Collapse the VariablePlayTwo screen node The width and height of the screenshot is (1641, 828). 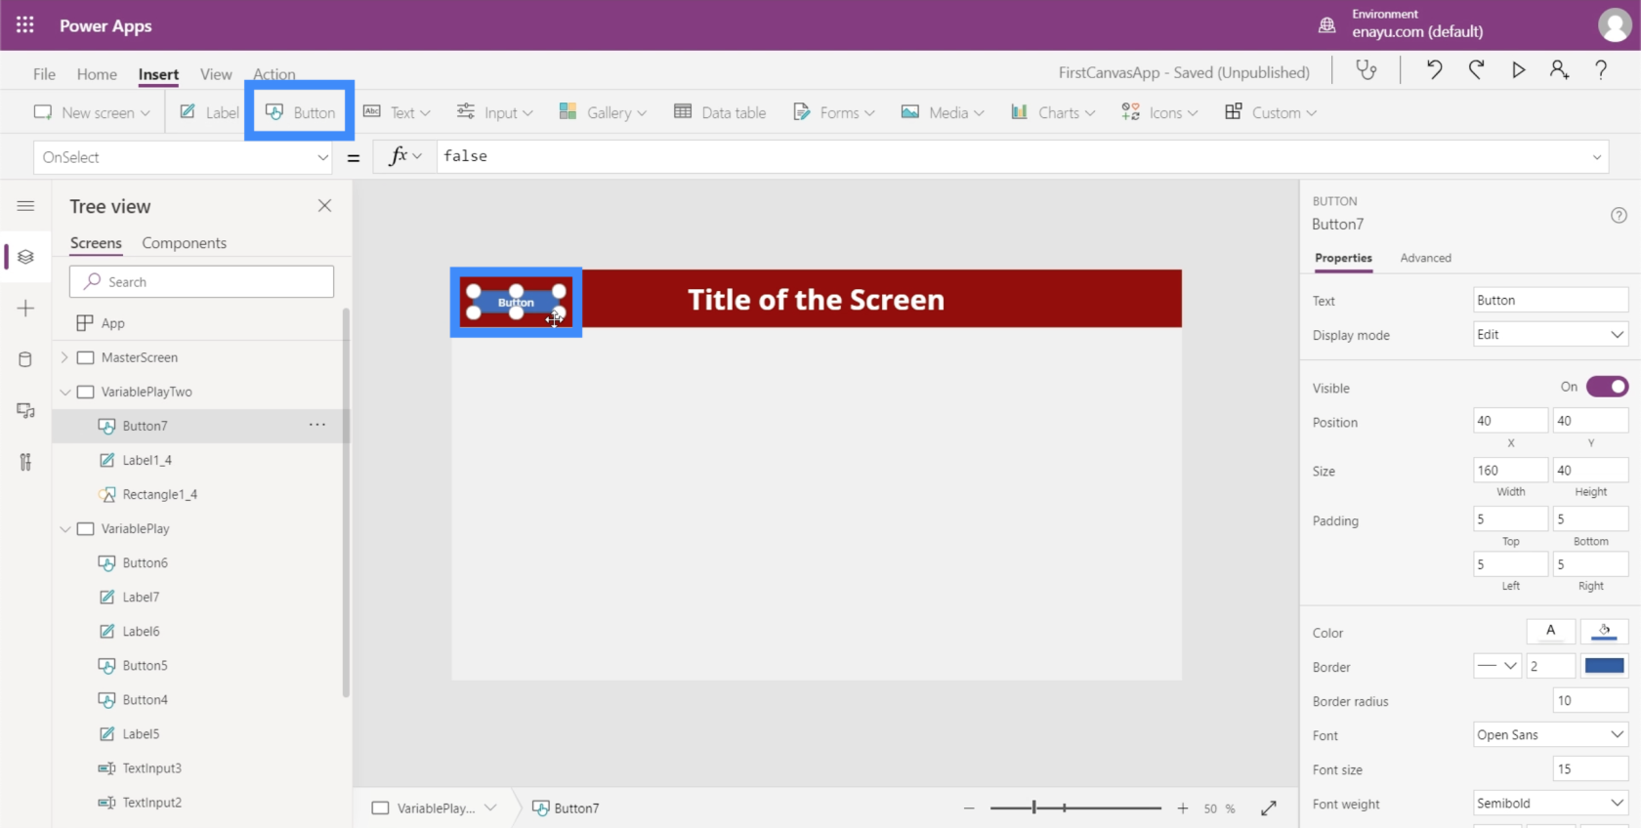pos(64,392)
